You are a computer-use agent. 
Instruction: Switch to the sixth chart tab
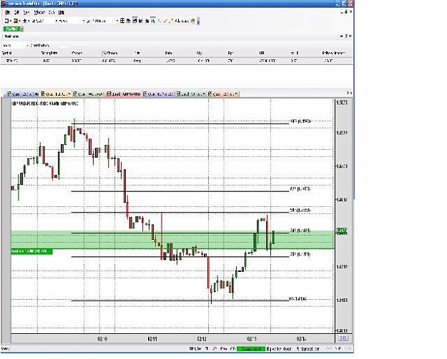point(191,94)
